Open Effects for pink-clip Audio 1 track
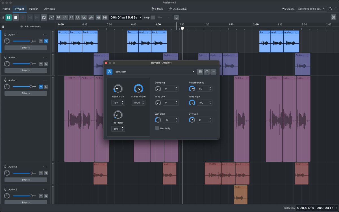The height and width of the screenshot is (212, 339). coord(26,93)
